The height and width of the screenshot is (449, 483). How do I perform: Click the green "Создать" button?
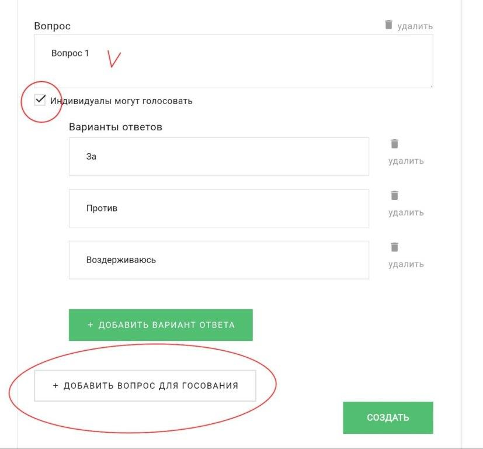[388, 417]
